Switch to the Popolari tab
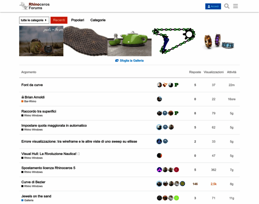 78,20
